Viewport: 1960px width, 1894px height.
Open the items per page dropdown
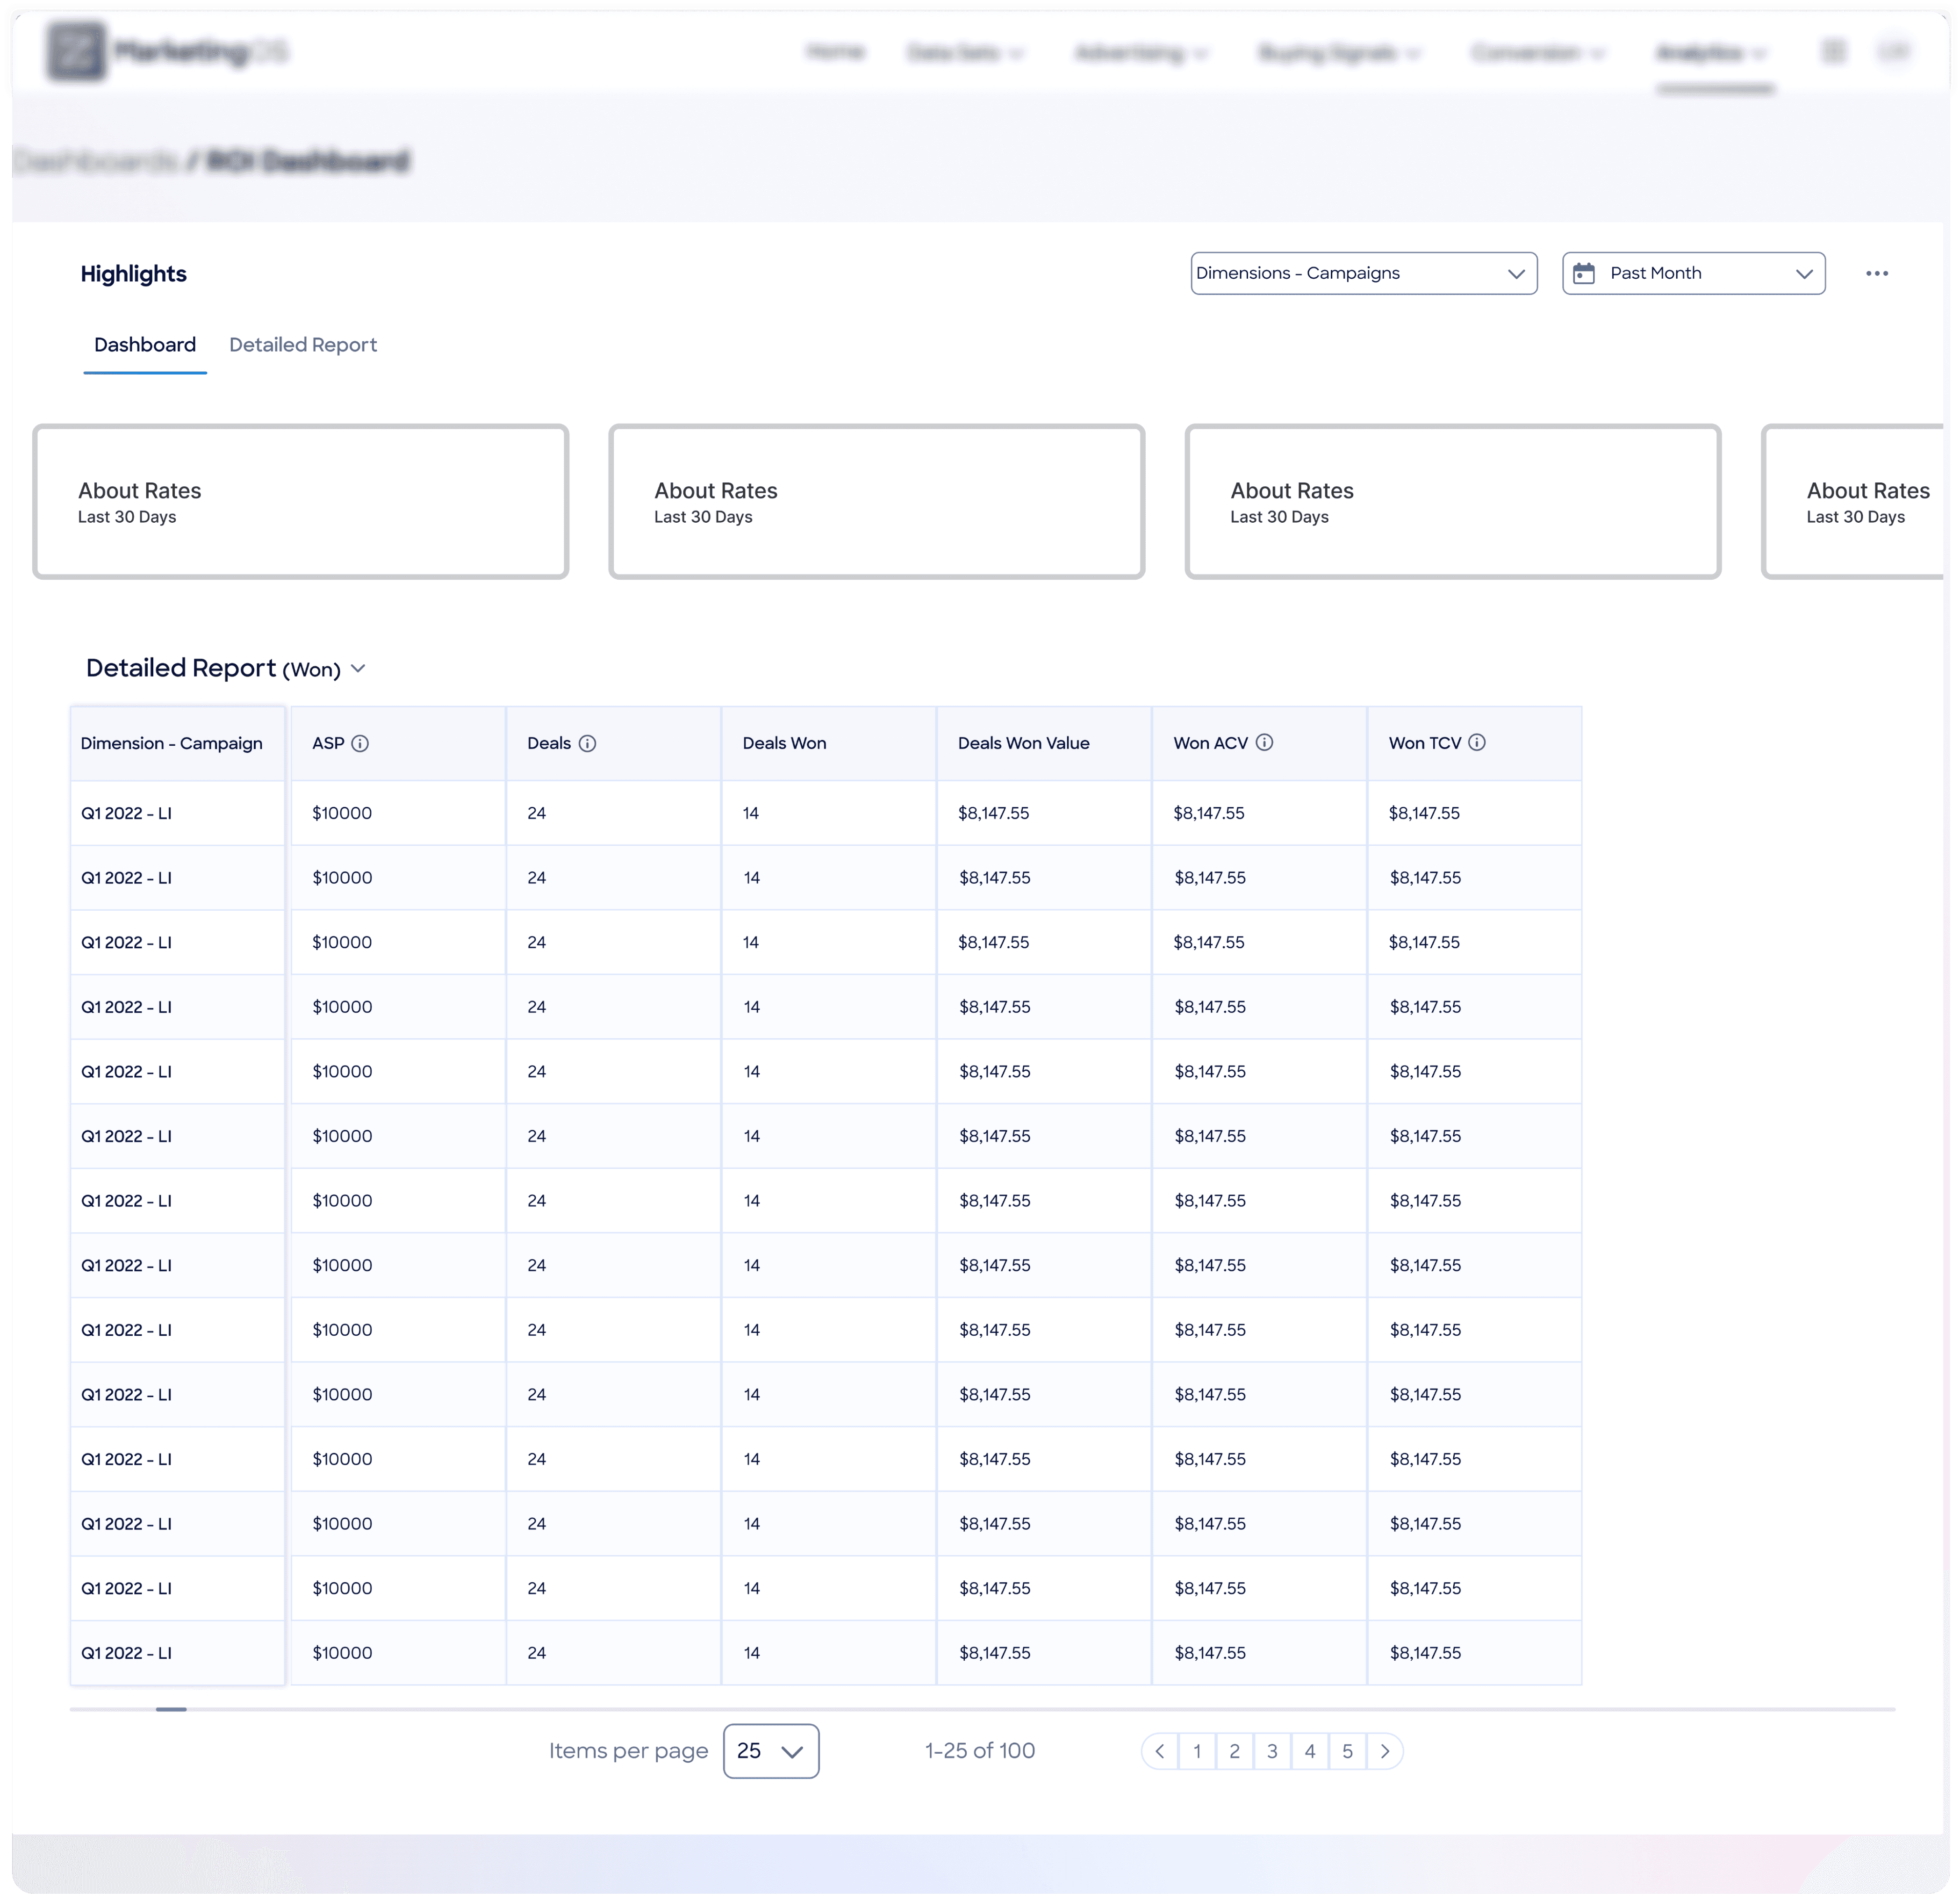tap(770, 1751)
